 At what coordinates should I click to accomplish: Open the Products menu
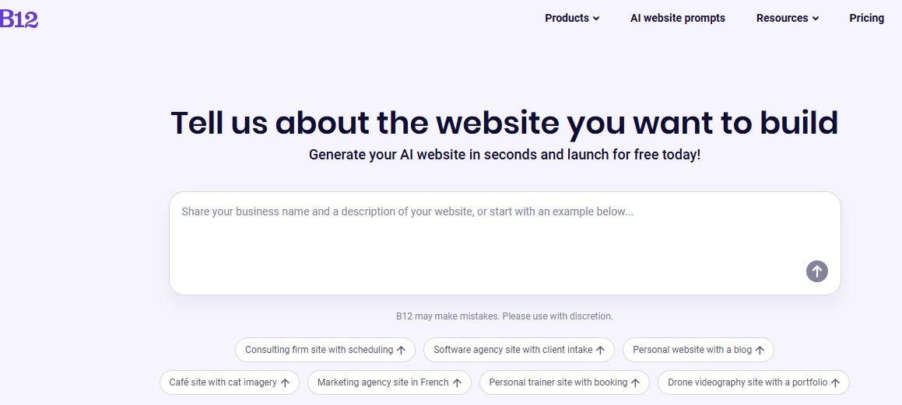point(567,18)
